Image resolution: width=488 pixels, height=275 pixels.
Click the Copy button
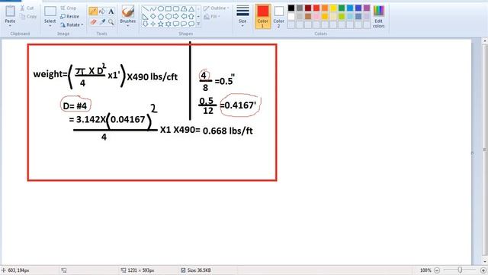click(x=28, y=16)
